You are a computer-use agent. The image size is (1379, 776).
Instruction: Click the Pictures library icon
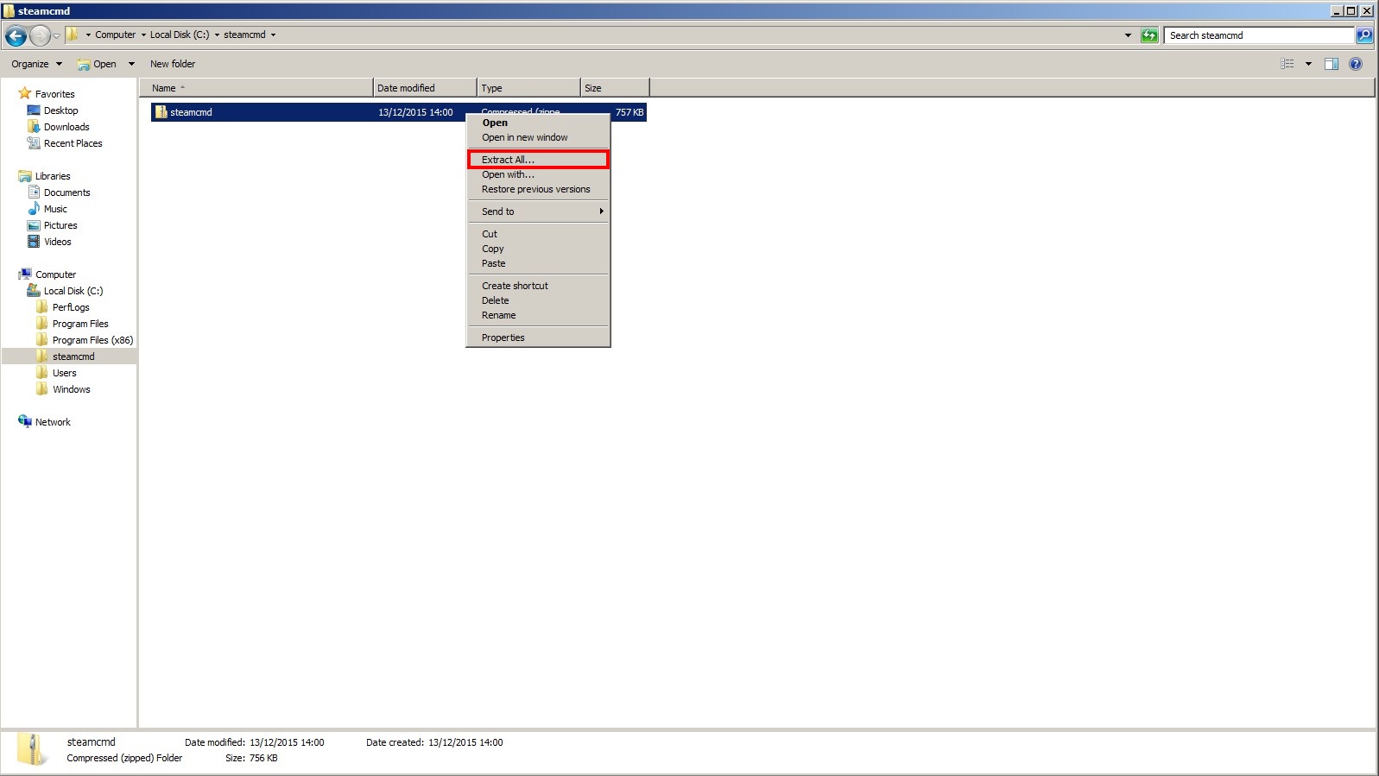pyautogui.click(x=34, y=225)
